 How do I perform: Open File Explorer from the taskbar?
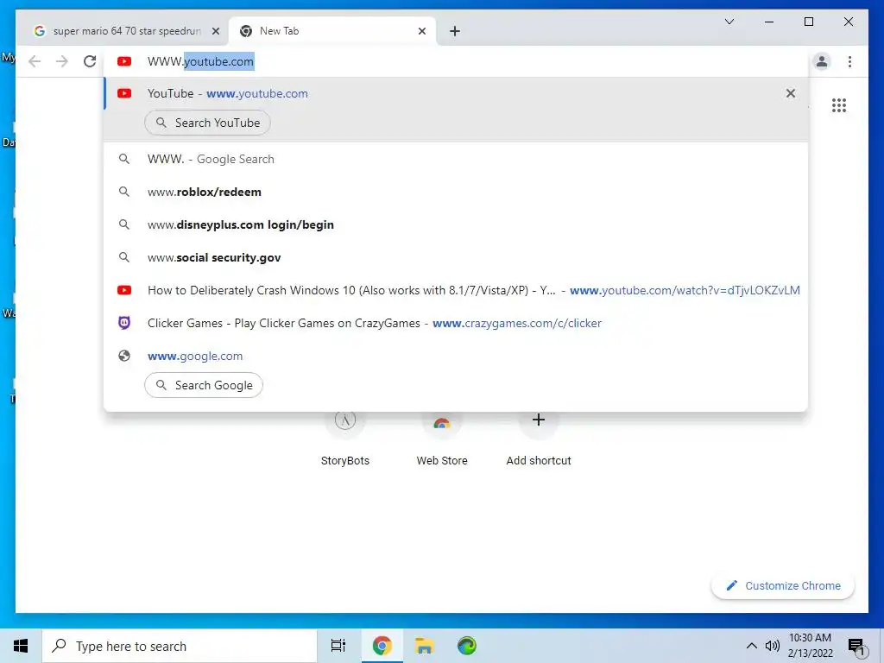tap(424, 646)
